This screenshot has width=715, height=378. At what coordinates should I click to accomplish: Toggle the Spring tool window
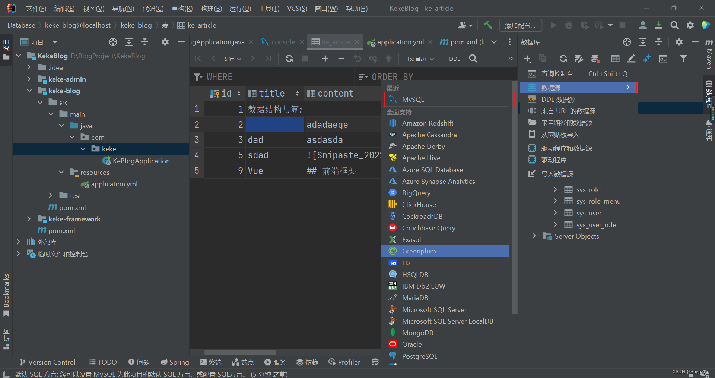175,362
